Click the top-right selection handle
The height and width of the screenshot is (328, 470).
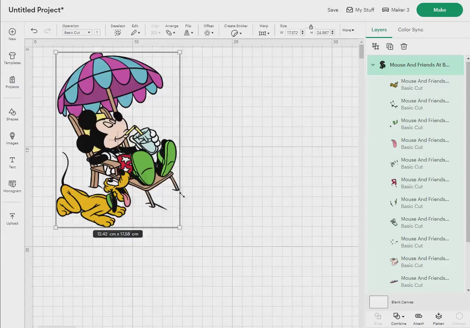(180, 52)
